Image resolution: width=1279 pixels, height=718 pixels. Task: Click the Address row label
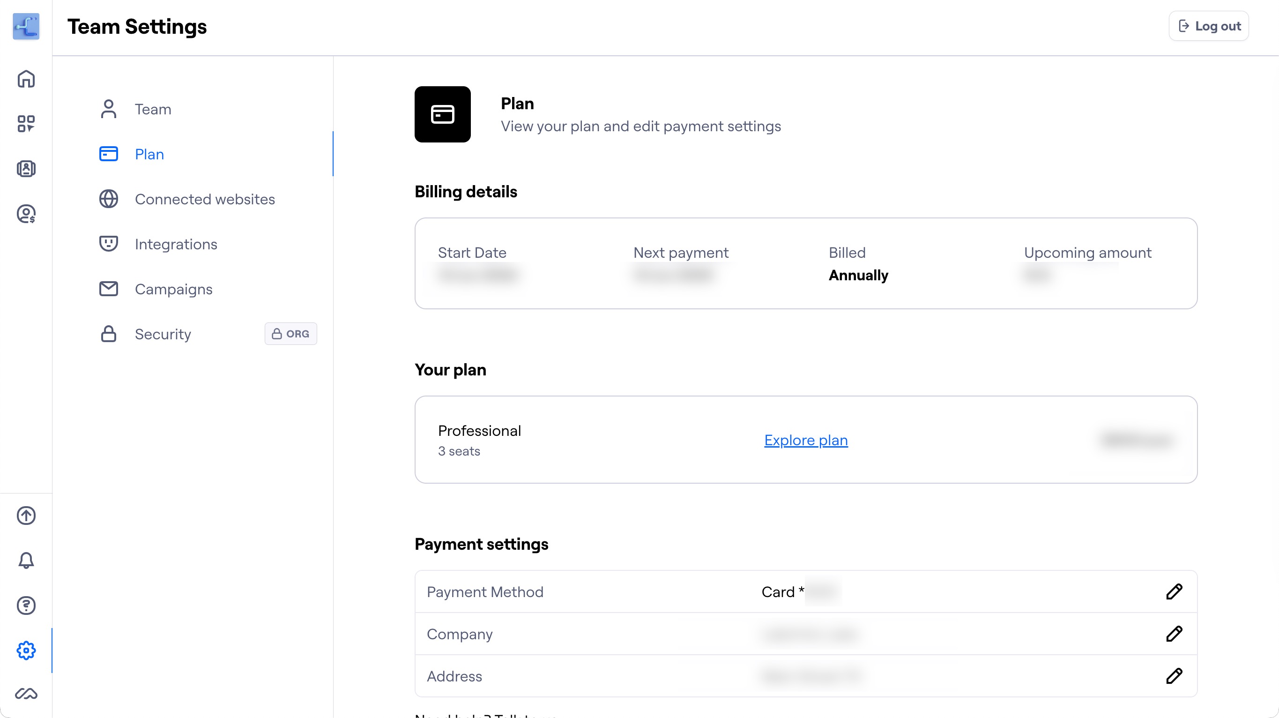click(454, 676)
